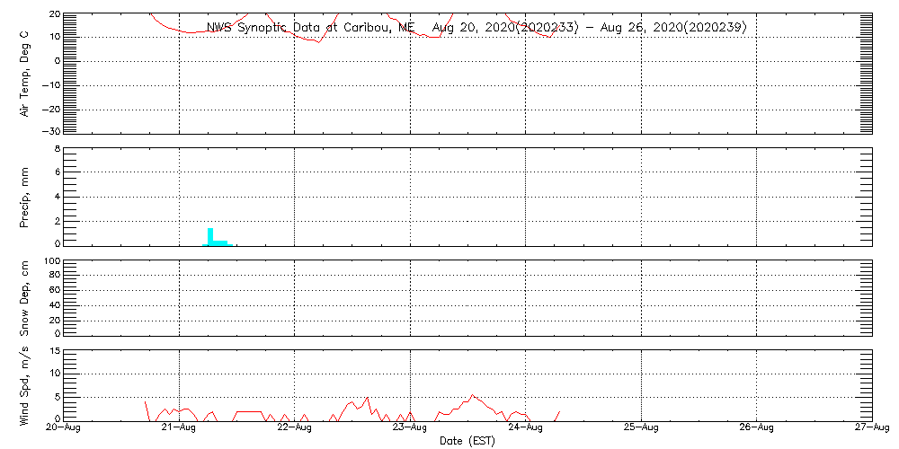Click the 'Snow Dep, cm' axis label
Viewport: 899px width, 449px height.
[x=26, y=297]
